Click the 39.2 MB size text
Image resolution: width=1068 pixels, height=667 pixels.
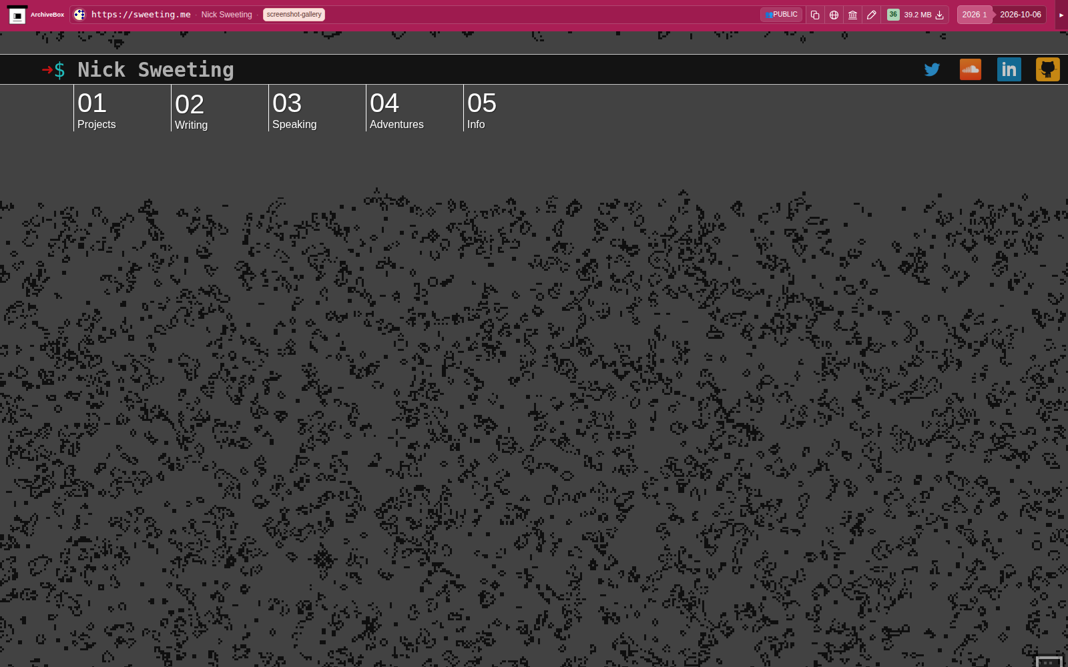tap(918, 15)
